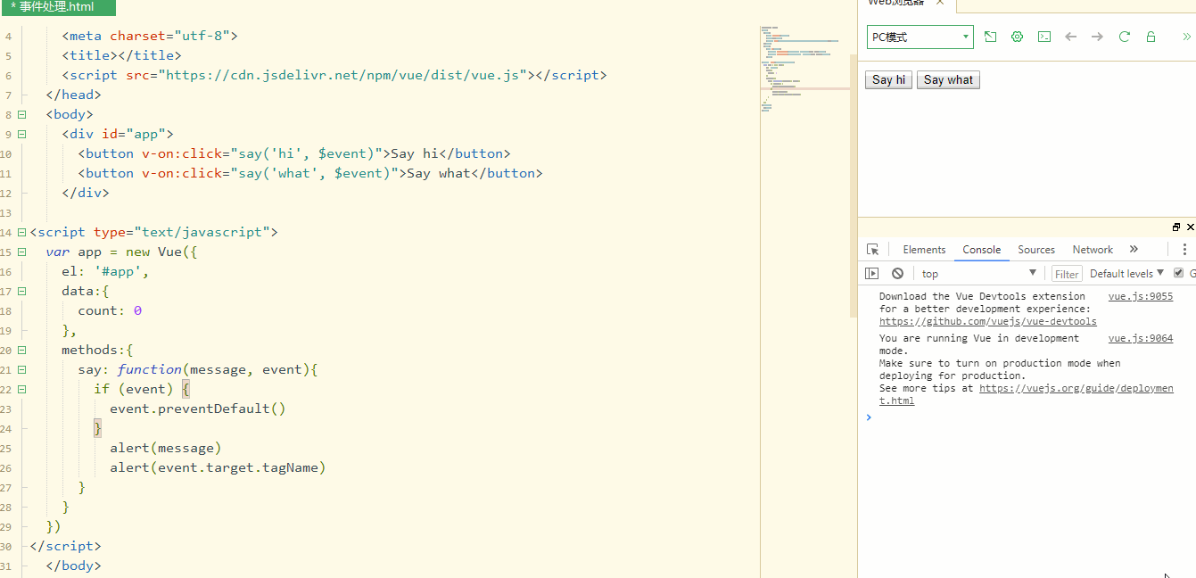Image resolution: width=1196 pixels, height=578 pixels.
Task: Go back in the web preview
Action: (x=1071, y=37)
